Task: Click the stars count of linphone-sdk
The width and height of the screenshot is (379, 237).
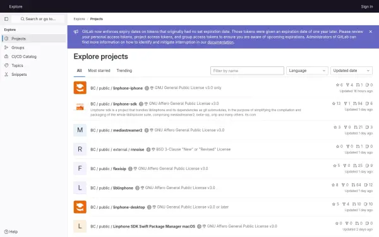Action: click(336, 104)
